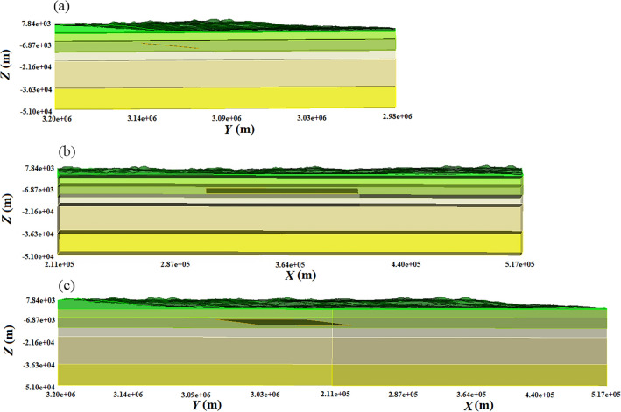
Task: Click tick value -6.87e+03 in panel (b)
Action: click(x=38, y=190)
